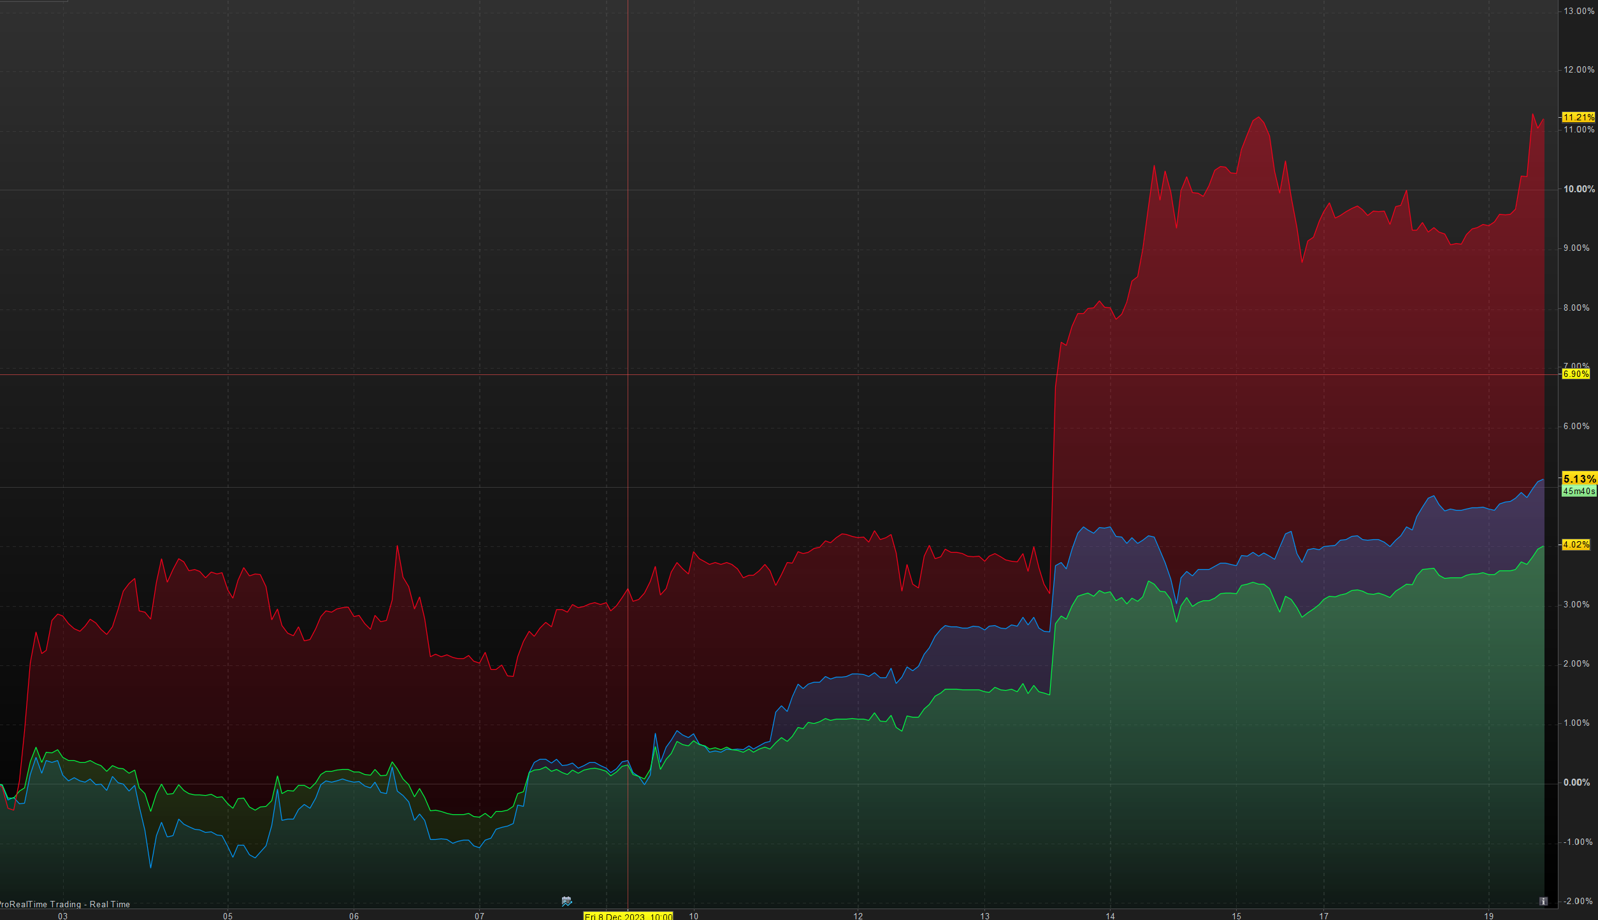This screenshot has width=1598, height=920.
Task: Click the 07 date label on time axis
Action: pyautogui.click(x=479, y=916)
